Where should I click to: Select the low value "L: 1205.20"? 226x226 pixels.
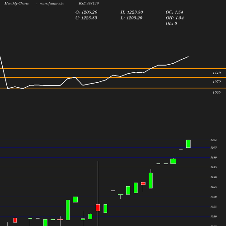tap(132, 18)
